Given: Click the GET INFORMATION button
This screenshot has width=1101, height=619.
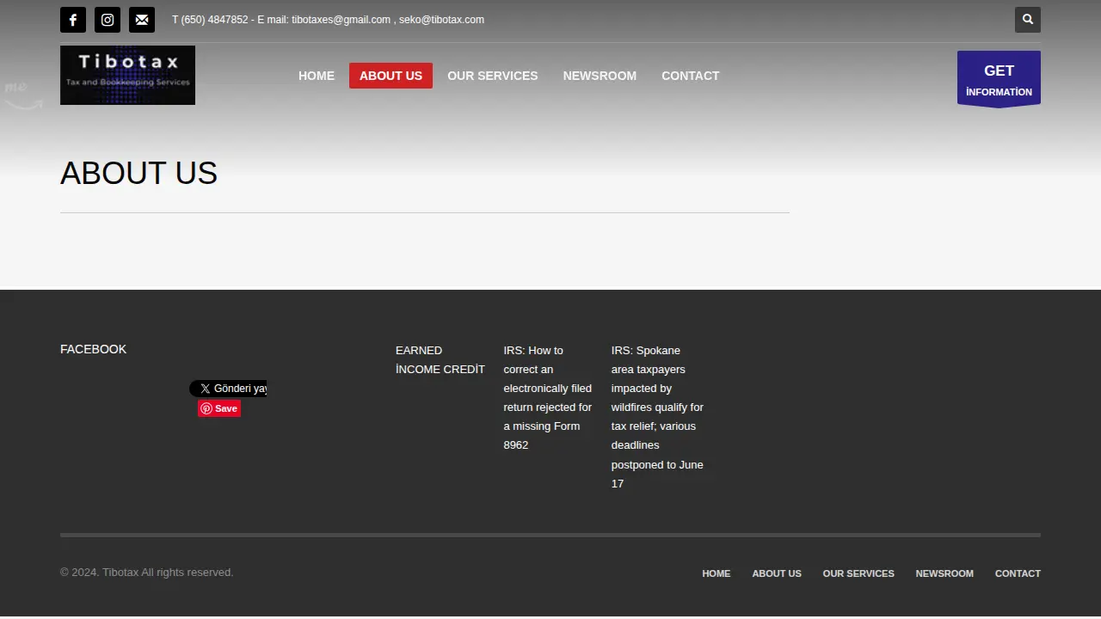Looking at the screenshot, I should click(x=999, y=79).
